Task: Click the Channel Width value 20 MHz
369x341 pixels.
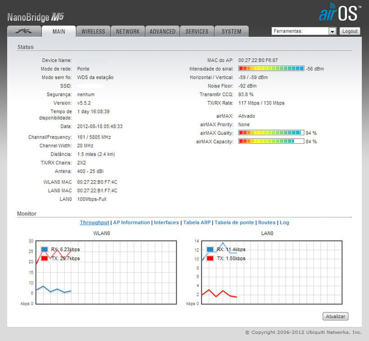Action: (85, 145)
